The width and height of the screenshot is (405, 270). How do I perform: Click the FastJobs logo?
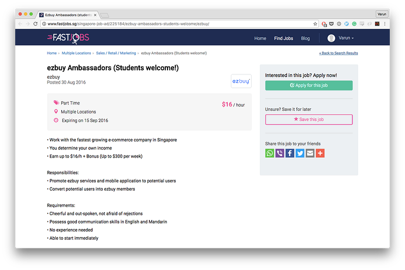coord(68,38)
